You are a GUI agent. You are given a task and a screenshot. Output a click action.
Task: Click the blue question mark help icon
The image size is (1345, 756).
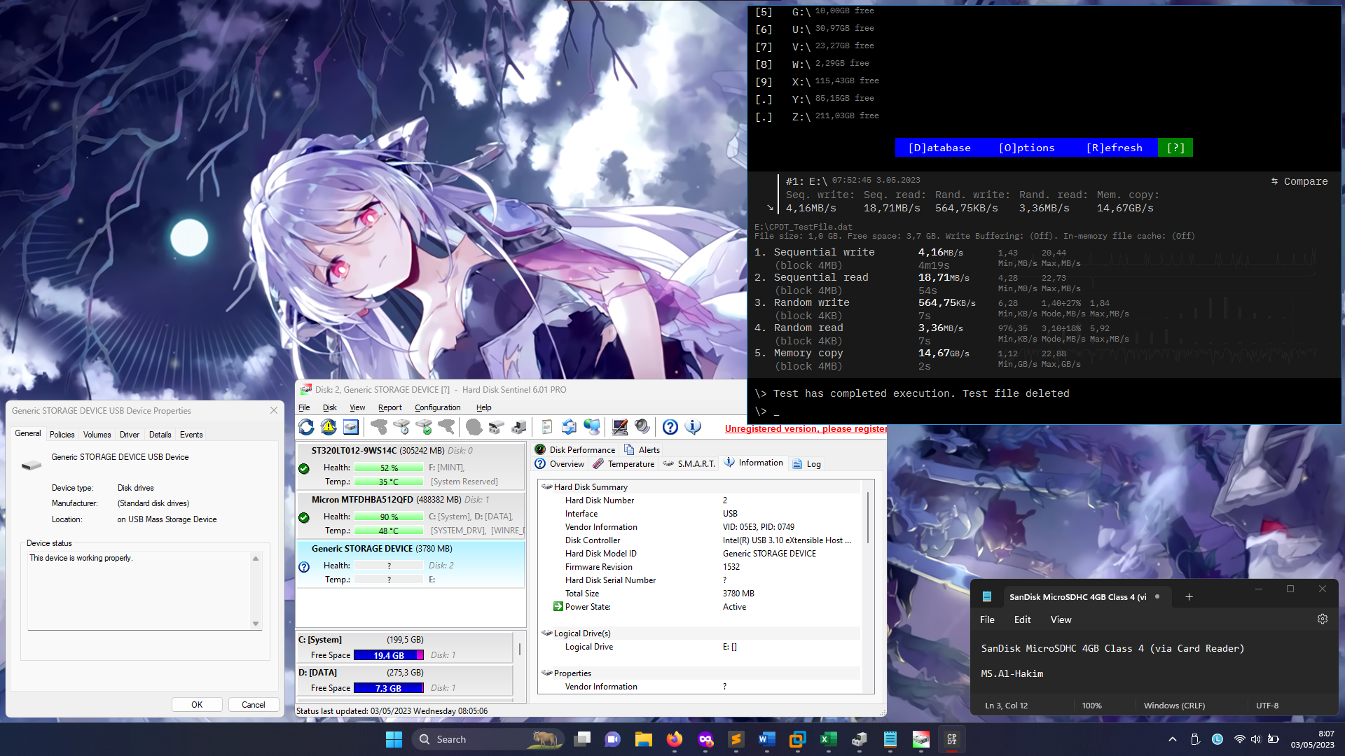tap(670, 427)
